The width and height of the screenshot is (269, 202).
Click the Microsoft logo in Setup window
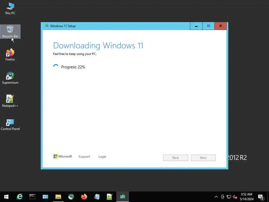point(63,156)
